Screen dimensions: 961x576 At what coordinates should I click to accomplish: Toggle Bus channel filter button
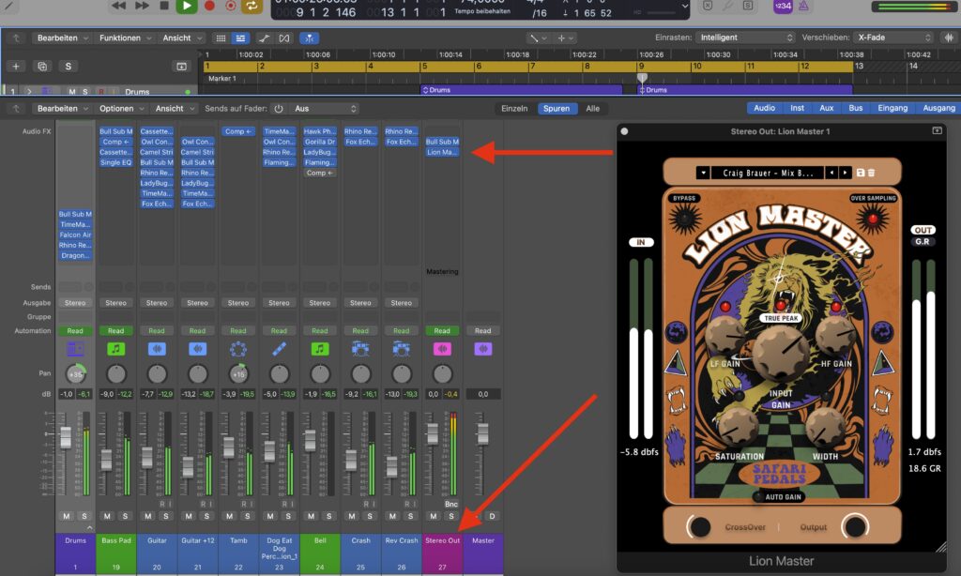tap(856, 108)
